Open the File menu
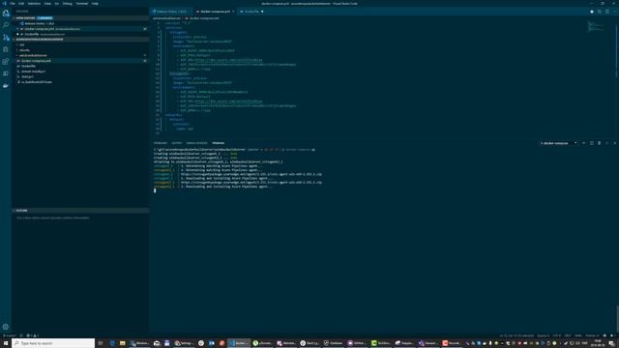The image size is (619, 348). pyautogui.click(x=13, y=4)
